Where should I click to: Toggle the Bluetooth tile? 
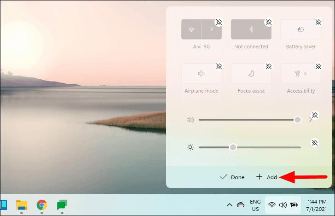(x=251, y=29)
